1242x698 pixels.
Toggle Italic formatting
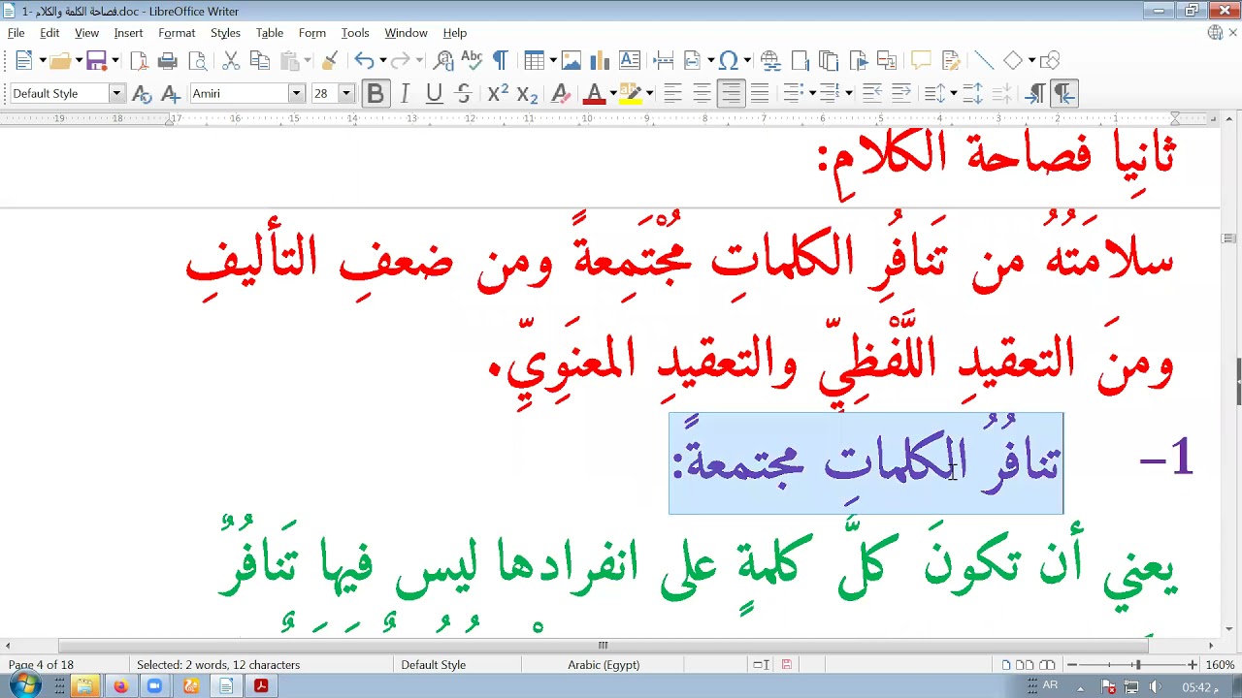[405, 94]
